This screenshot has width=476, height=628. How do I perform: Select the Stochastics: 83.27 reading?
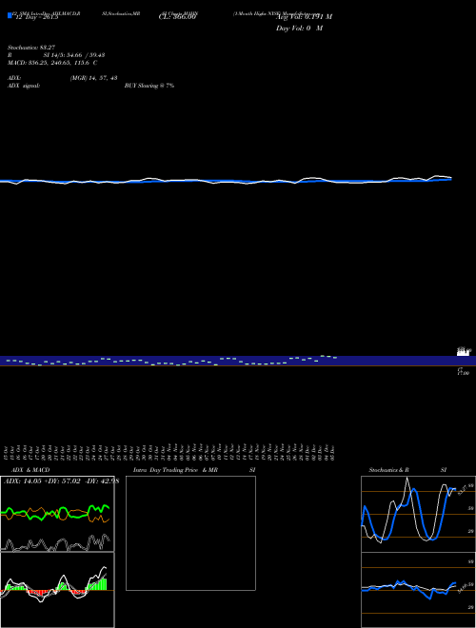tap(31, 48)
